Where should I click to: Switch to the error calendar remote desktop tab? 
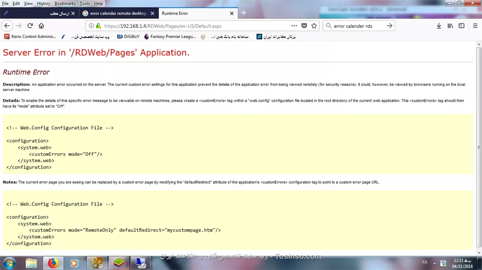[118, 13]
